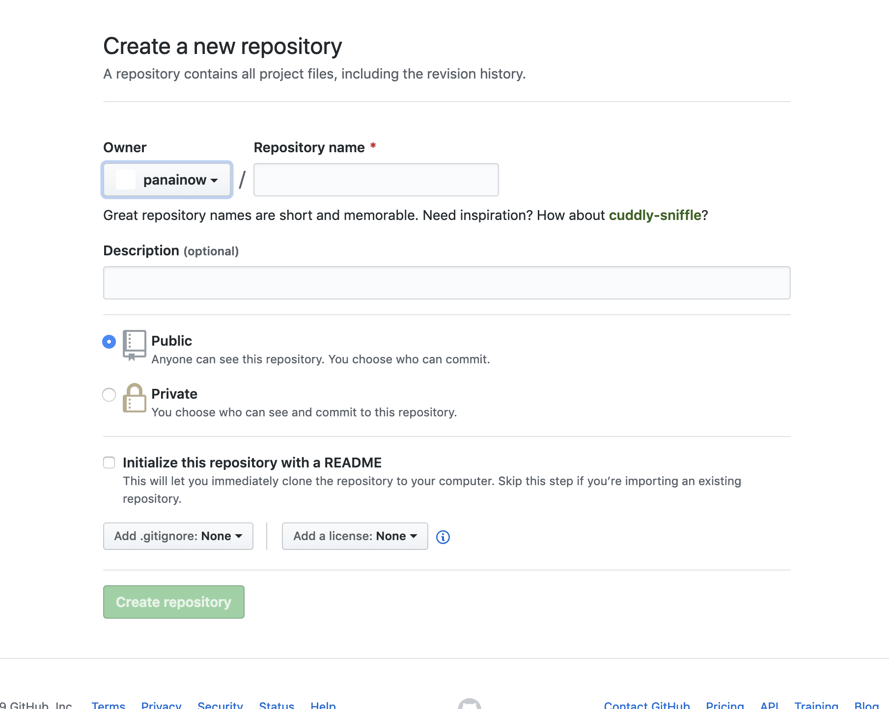The image size is (889, 709).
Task: Open the Owner dropdown showing panainow
Action: point(167,180)
